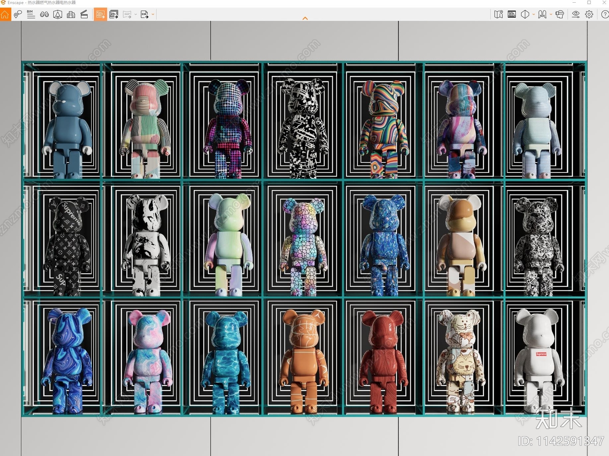The image size is (609, 456).
Task: Toggle the safe frame display
Action: (512, 14)
